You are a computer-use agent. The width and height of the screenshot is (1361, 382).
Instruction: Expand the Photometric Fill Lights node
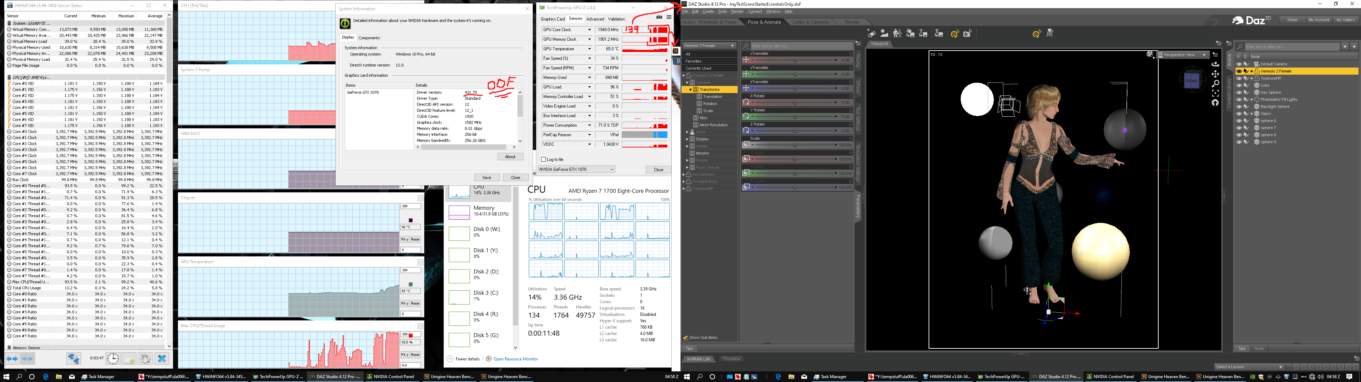point(1251,99)
